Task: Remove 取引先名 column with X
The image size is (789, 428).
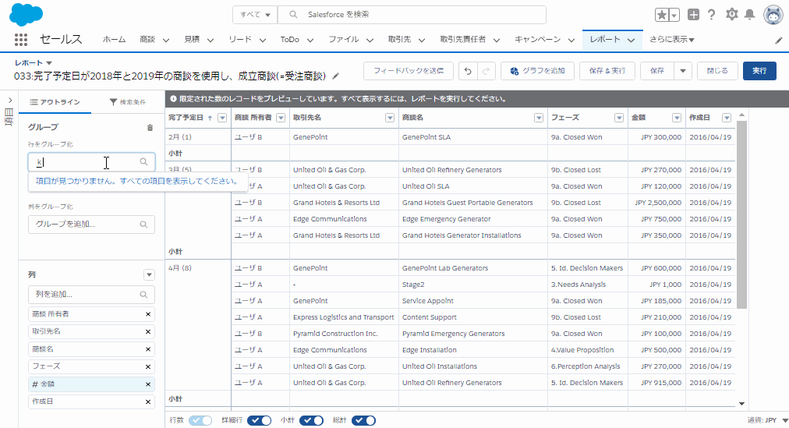Action: pos(148,332)
